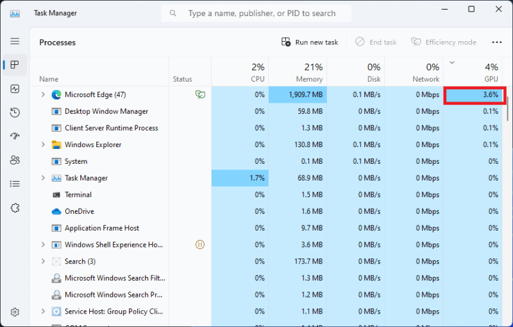Select the Application Frame Host process name

coord(102,227)
